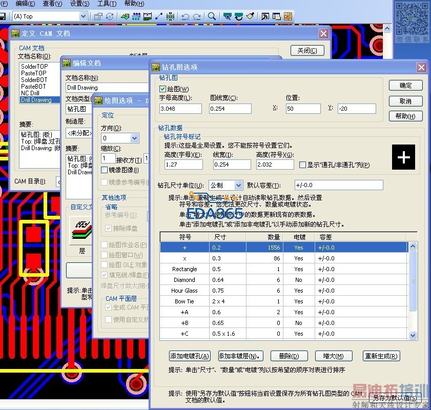Toggle the 绘图窗口 checkbox
Image resolution: width=431 pixels, height=410 pixels.
(104, 255)
